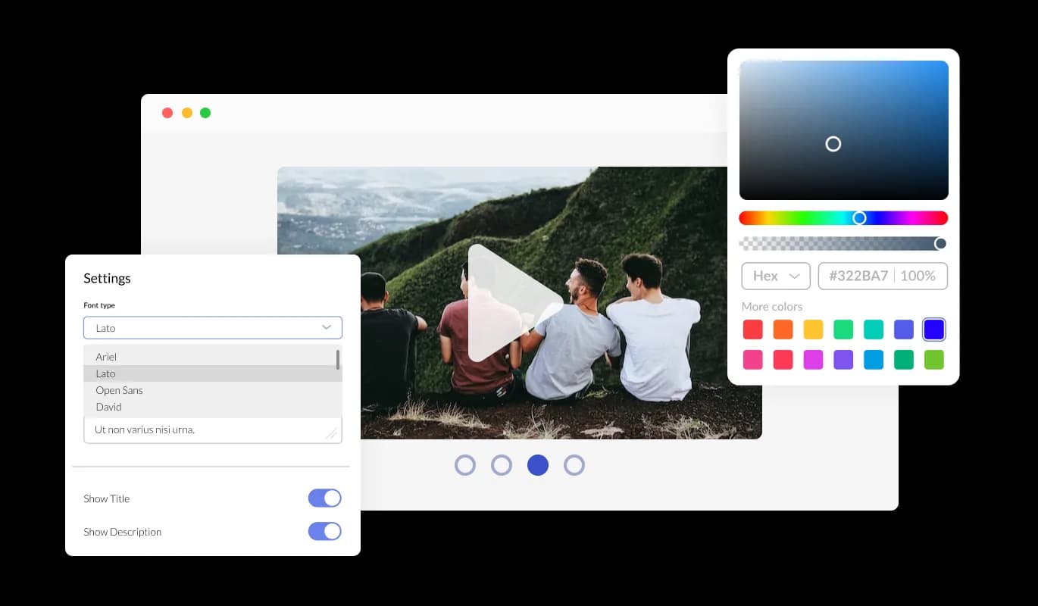Pick the lime green swatch
The height and width of the screenshot is (606, 1038).
pos(934,360)
